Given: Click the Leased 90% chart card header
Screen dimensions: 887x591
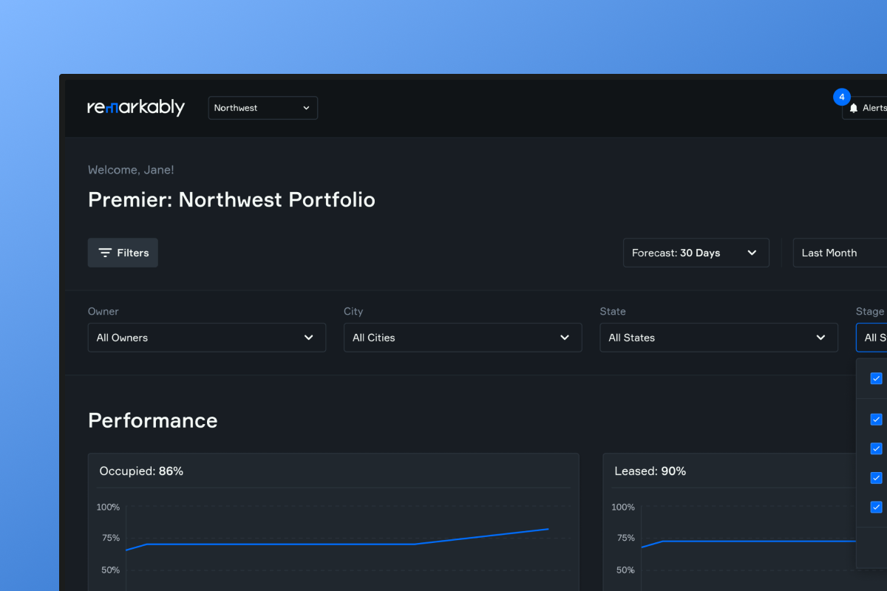Looking at the screenshot, I should pos(745,471).
